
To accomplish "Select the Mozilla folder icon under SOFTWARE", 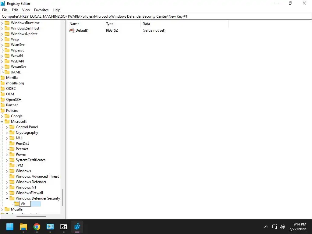I will (2, 78).
